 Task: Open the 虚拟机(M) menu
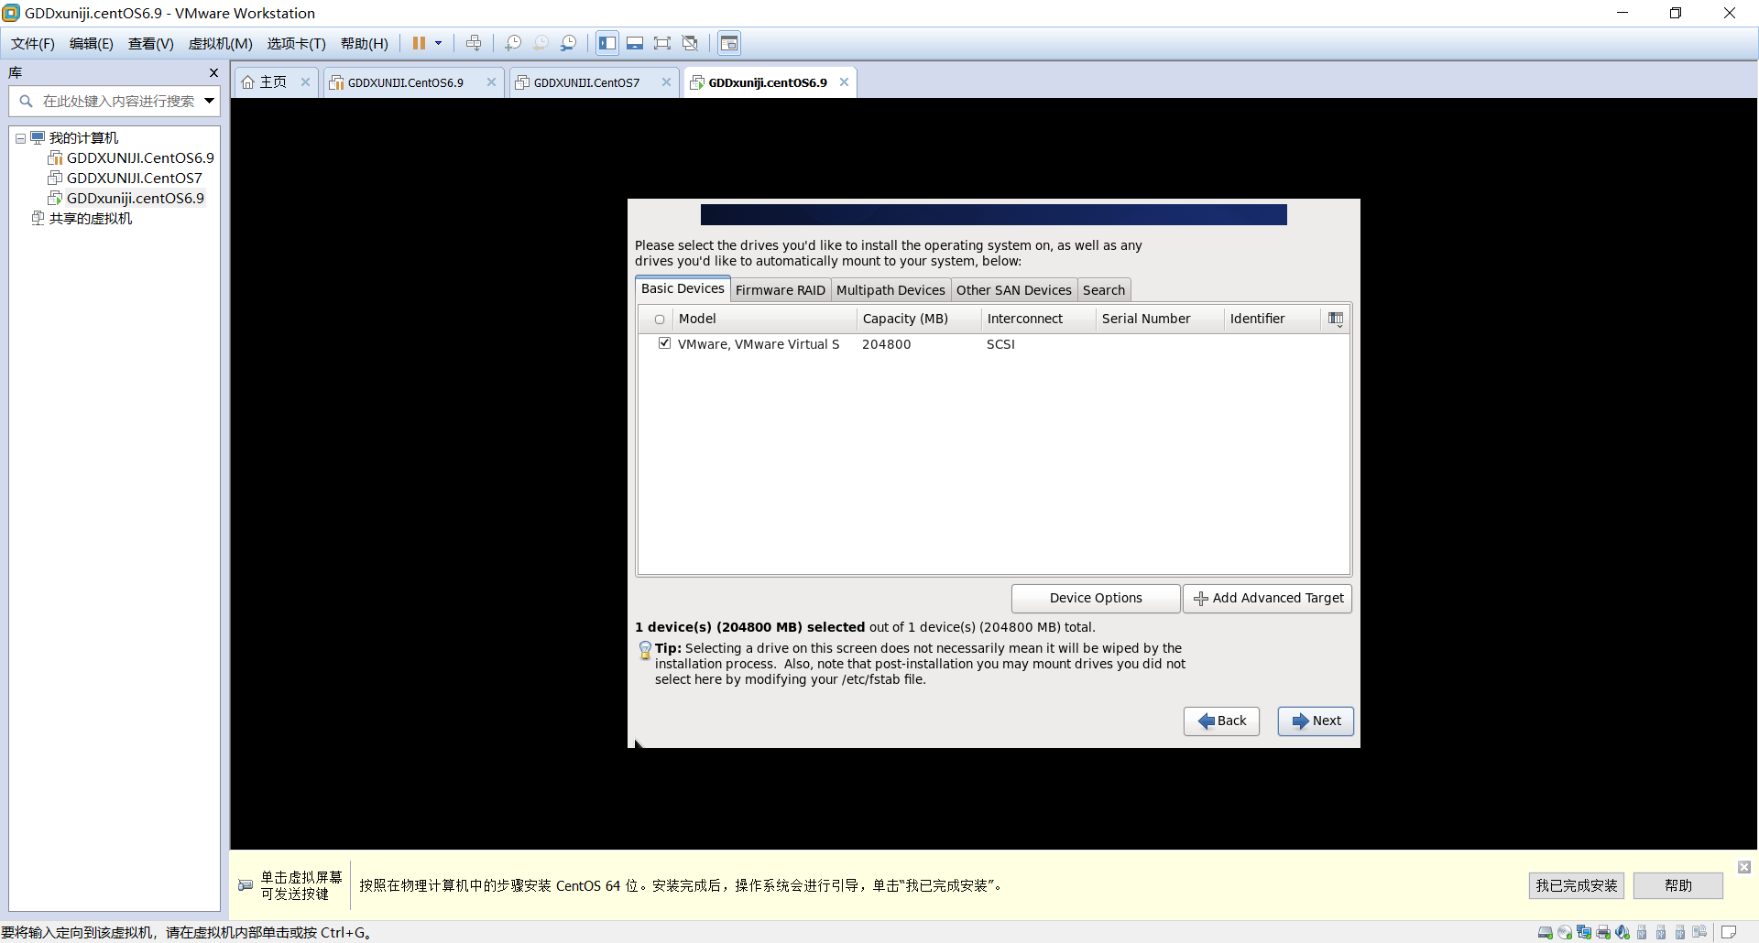(x=220, y=43)
